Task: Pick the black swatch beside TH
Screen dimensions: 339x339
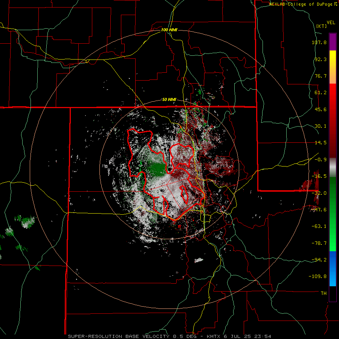Action: pos(333,293)
